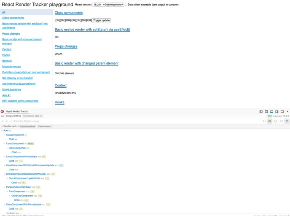Screen dimensions: 290x216
Task: Click the Hooks section heading
Action: [59, 102]
